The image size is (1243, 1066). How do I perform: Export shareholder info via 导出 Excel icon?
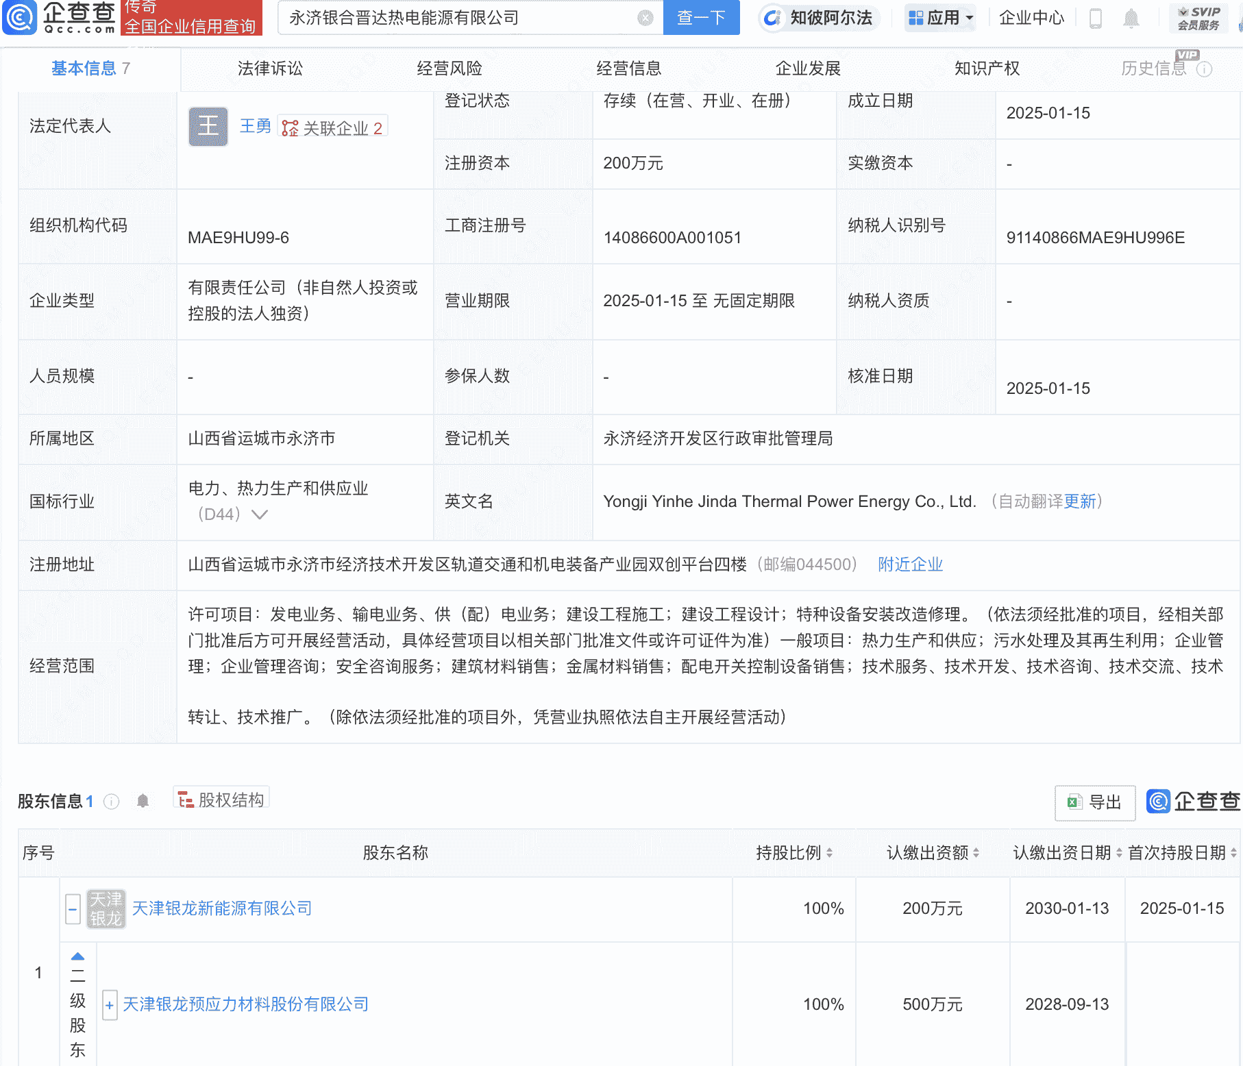(1094, 802)
